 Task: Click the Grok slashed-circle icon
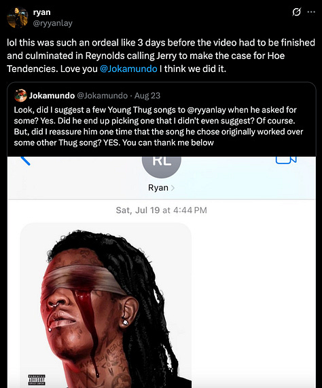point(296,12)
